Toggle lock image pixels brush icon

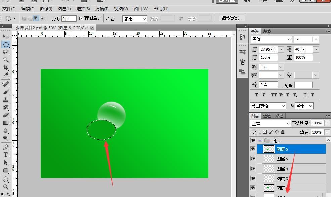click(x=271, y=132)
